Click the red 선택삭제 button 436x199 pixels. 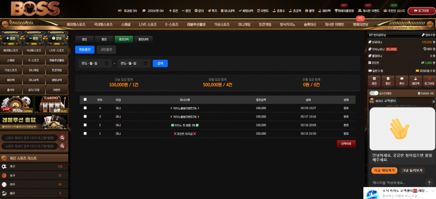pos(346,144)
